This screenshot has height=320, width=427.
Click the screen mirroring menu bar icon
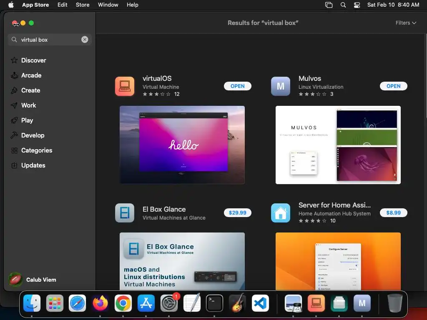[x=329, y=5]
